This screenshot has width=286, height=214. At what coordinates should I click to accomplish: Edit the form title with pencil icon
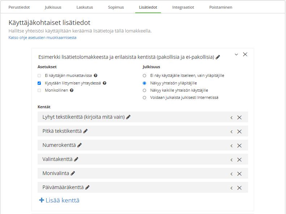pyautogui.click(x=218, y=57)
